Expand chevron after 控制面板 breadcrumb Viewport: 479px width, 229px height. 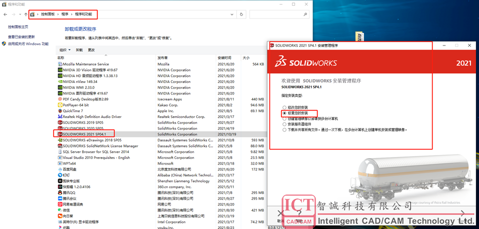click(58, 14)
